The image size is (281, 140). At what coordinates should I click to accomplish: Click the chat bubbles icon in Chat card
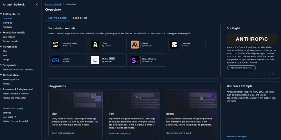click(96, 97)
